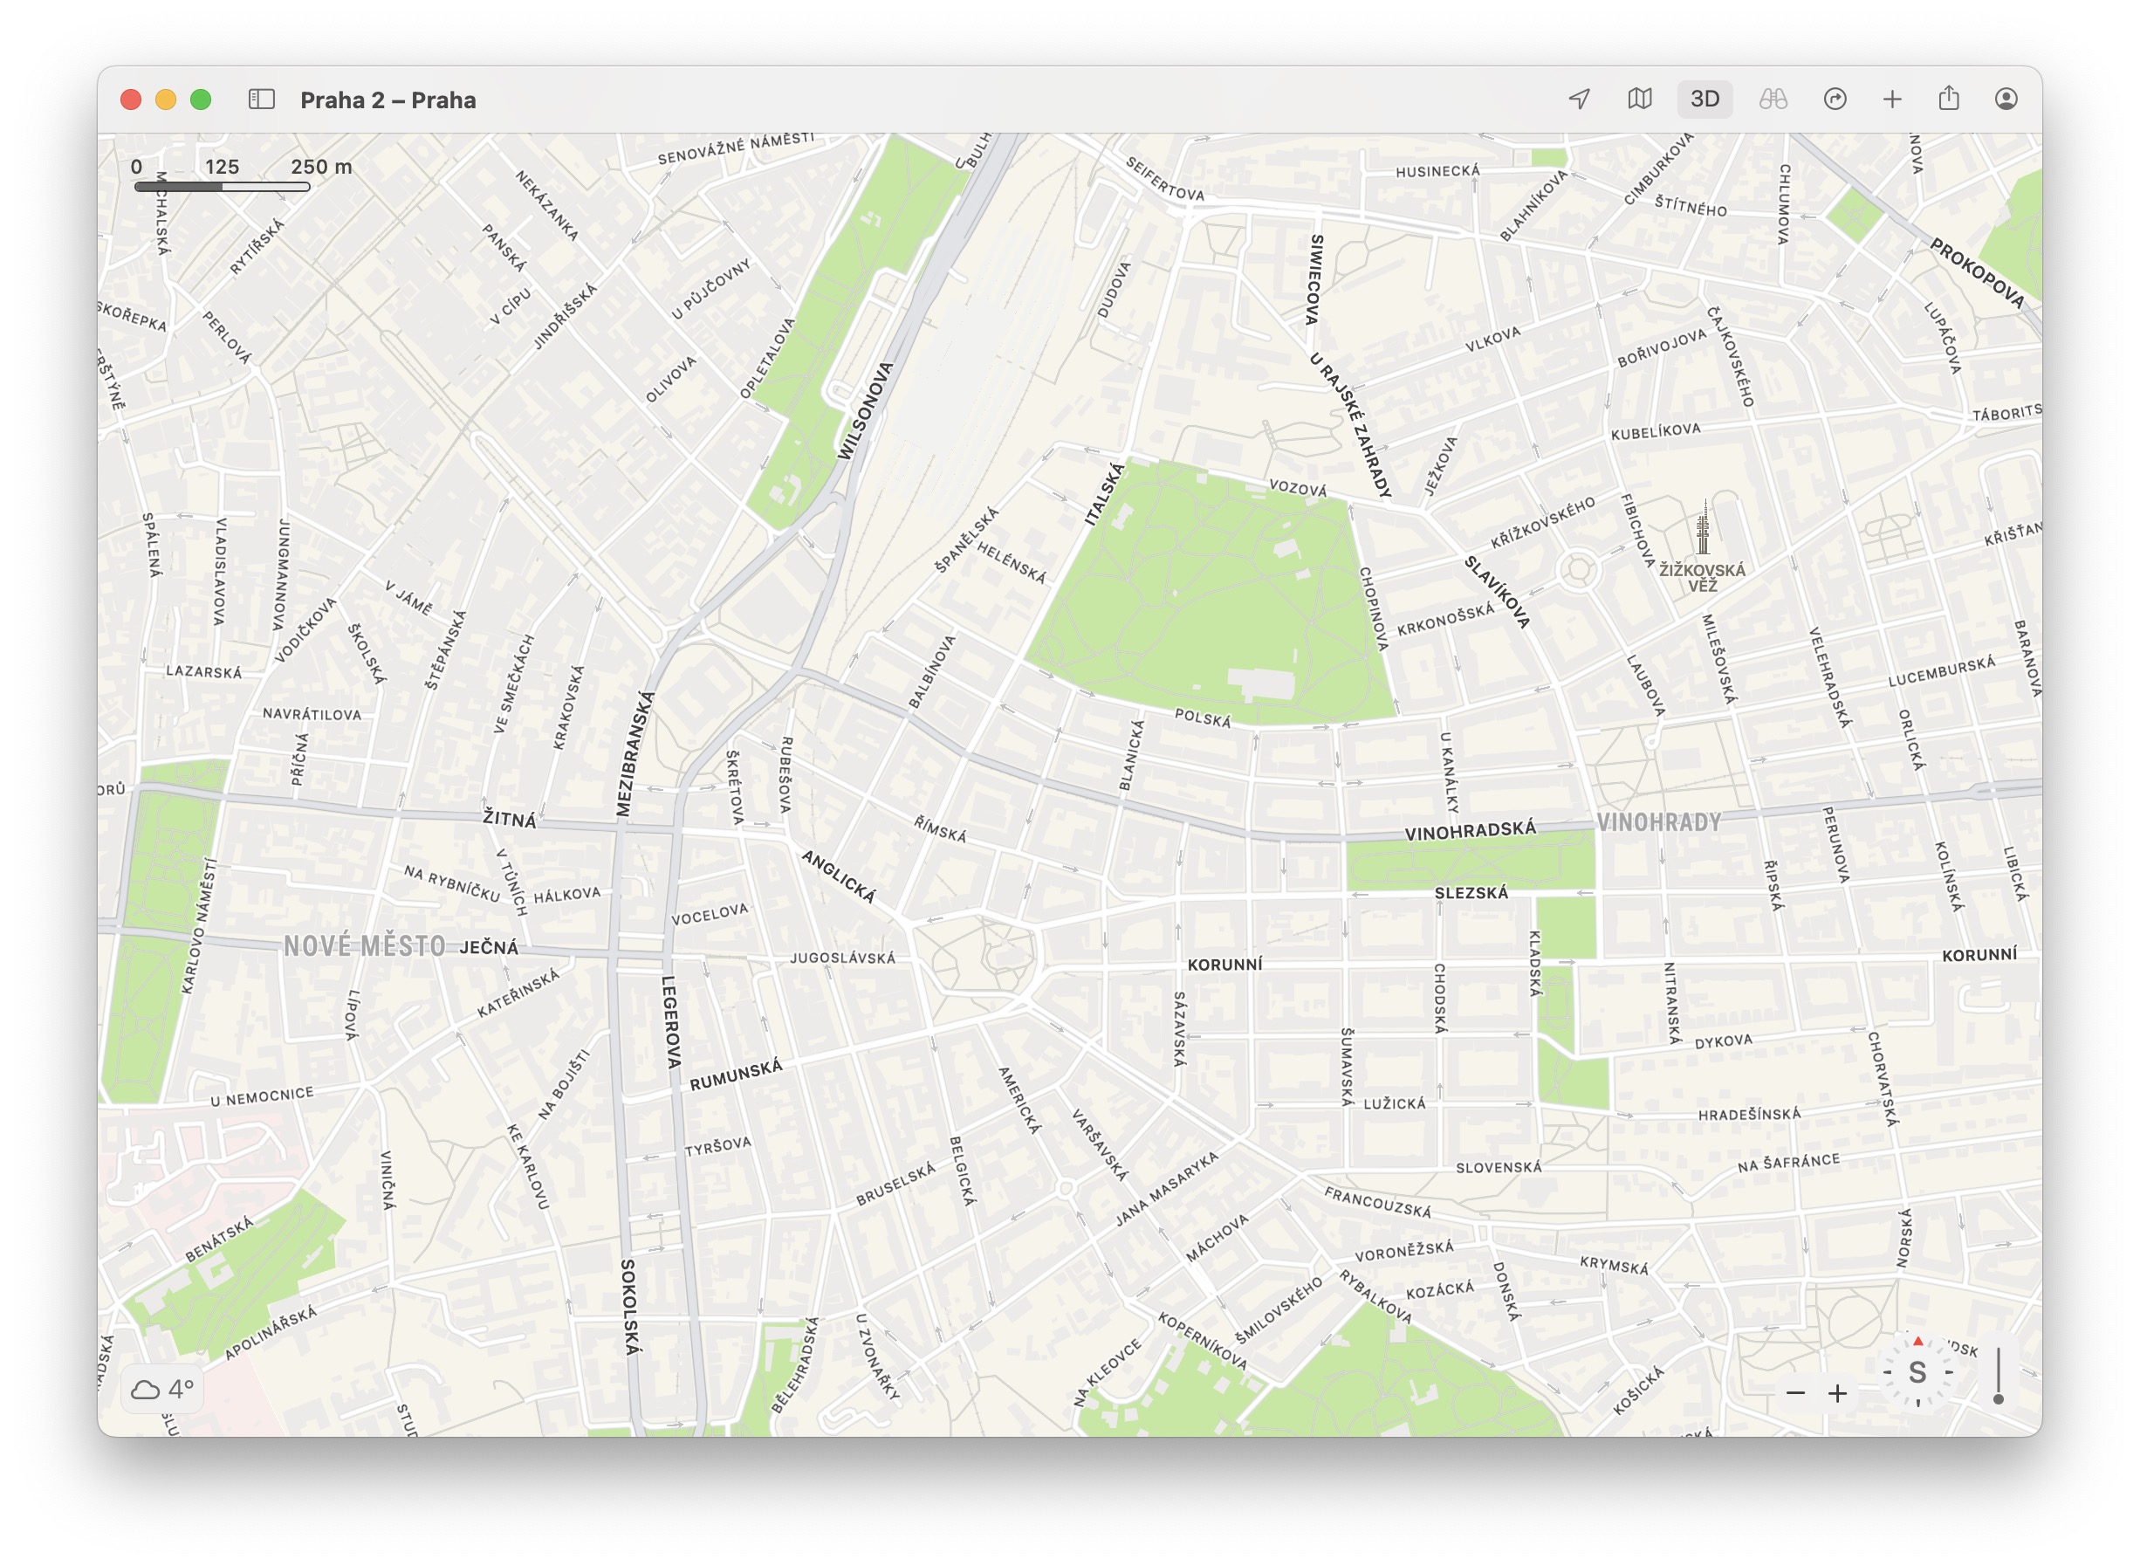Click the Nové Město district label
This screenshot has height=1566, width=2140.
pyautogui.click(x=365, y=946)
